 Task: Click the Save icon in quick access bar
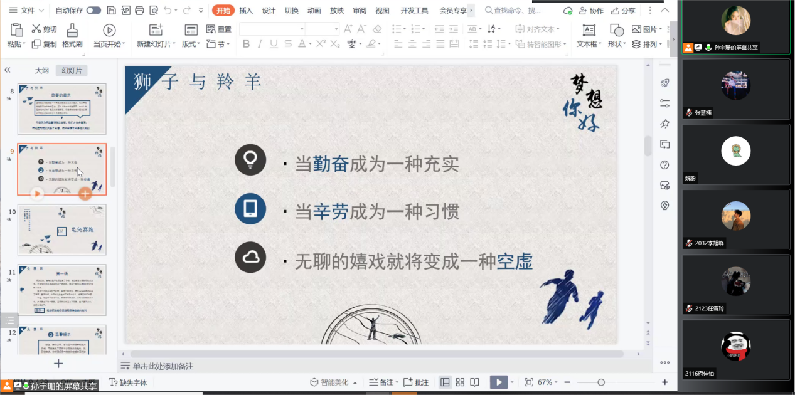click(111, 11)
